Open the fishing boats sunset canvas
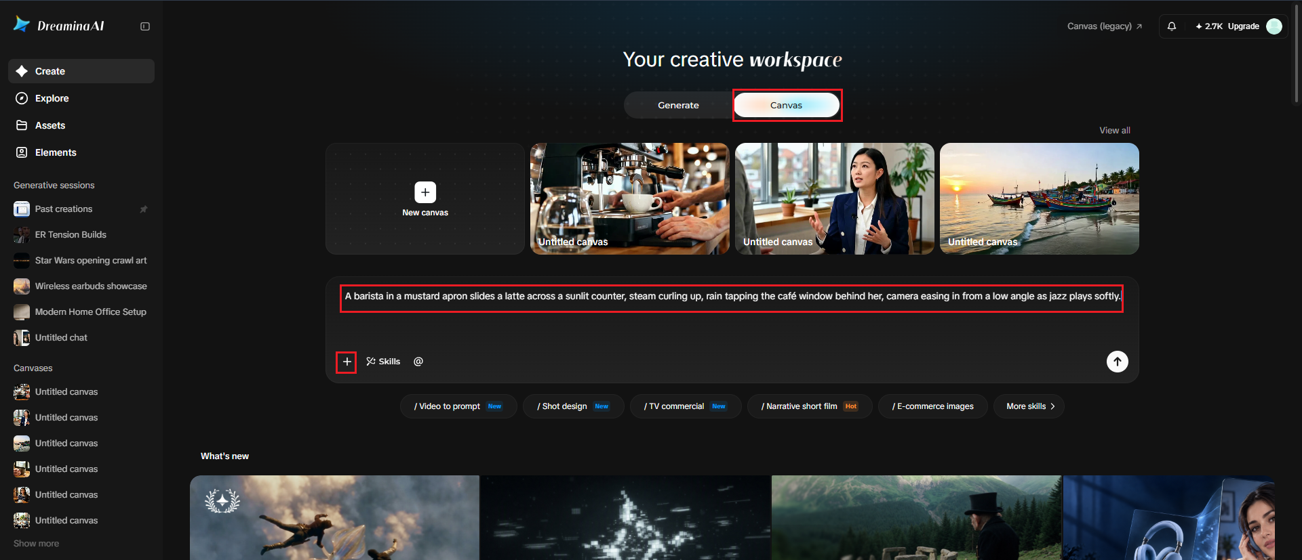The image size is (1302, 560). [1040, 198]
